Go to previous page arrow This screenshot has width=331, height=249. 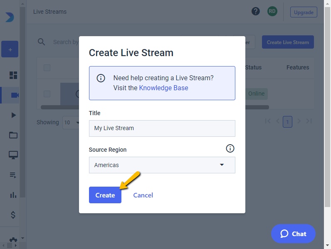pyautogui.click(x=278, y=121)
